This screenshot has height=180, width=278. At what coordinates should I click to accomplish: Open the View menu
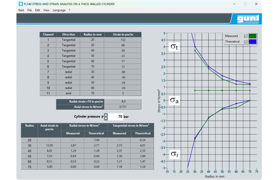point(46,10)
